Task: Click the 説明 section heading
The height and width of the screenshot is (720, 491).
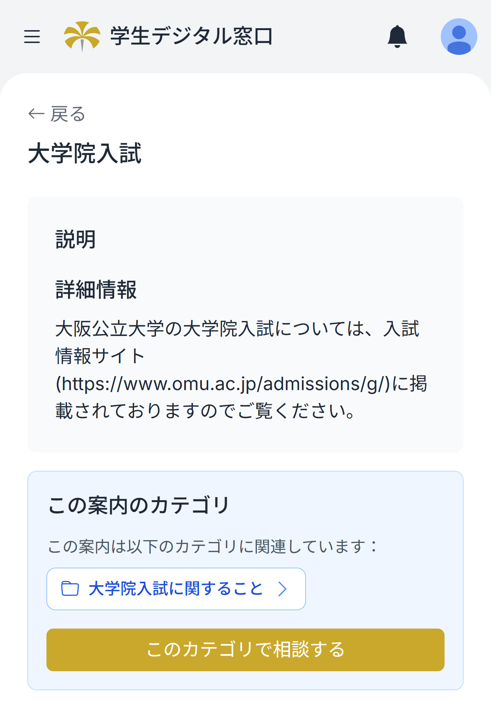Action: [75, 240]
